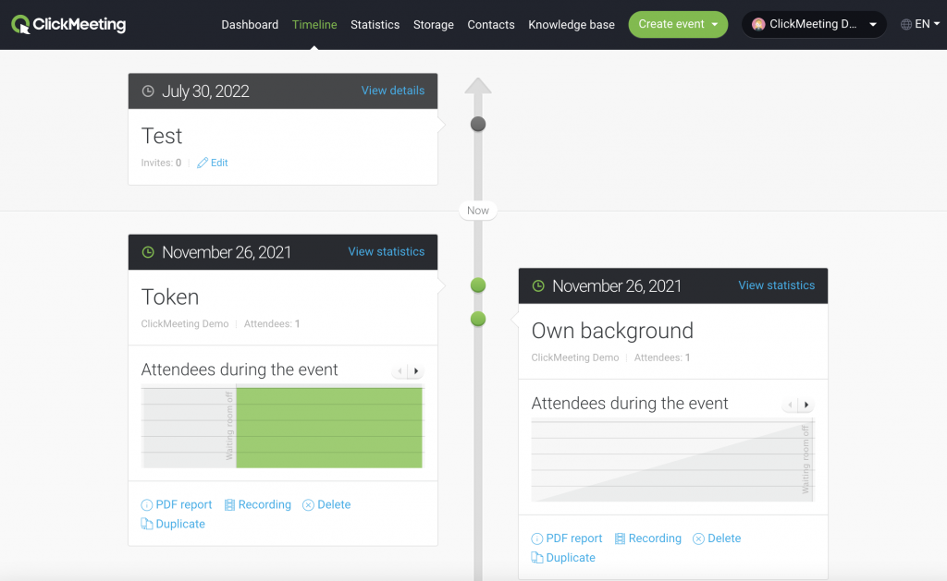Open View statistics for Own background
The height and width of the screenshot is (581, 947).
pos(776,285)
